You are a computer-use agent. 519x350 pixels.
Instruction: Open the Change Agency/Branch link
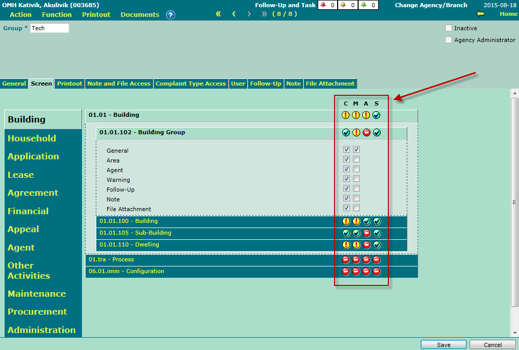431,5
